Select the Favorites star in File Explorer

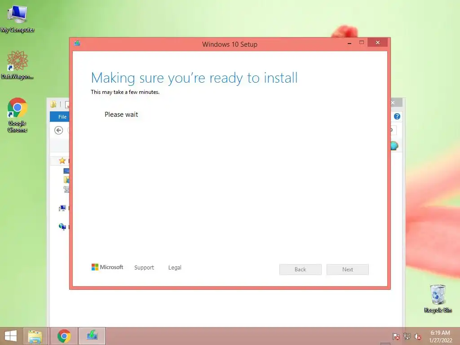pyautogui.click(x=62, y=160)
